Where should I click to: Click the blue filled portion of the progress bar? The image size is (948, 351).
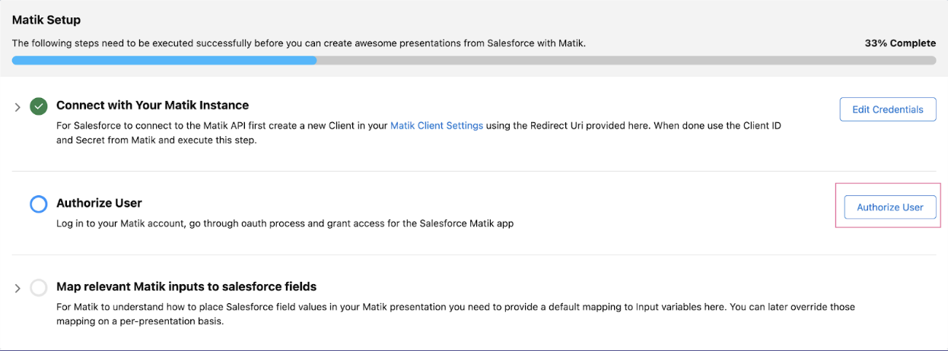(x=164, y=61)
